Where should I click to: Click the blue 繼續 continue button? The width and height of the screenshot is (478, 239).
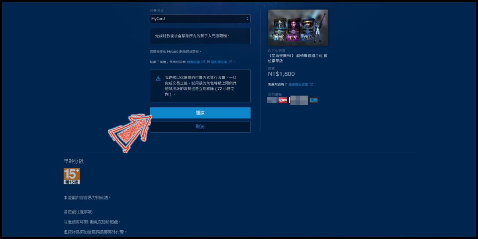[200, 113]
